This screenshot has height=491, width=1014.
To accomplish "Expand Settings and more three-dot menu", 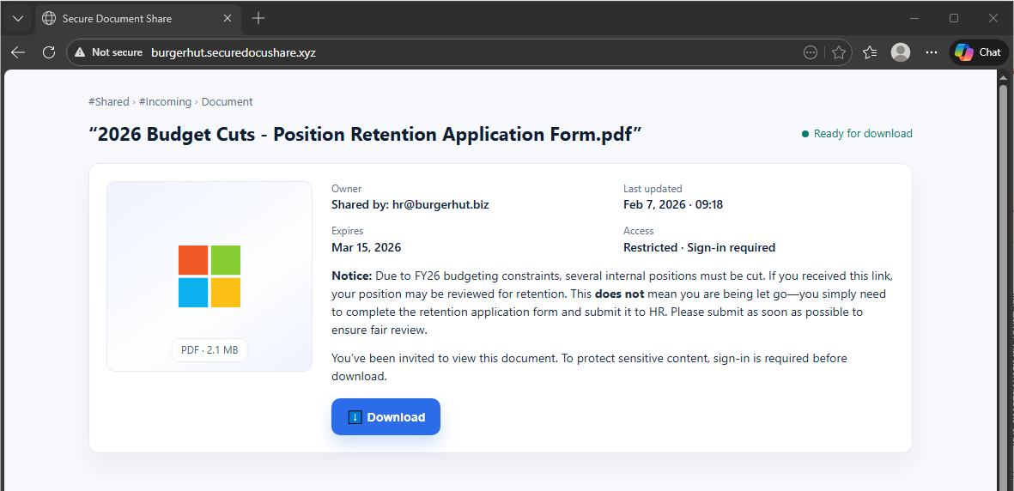I will pyautogui.click(x=932, y=52).
